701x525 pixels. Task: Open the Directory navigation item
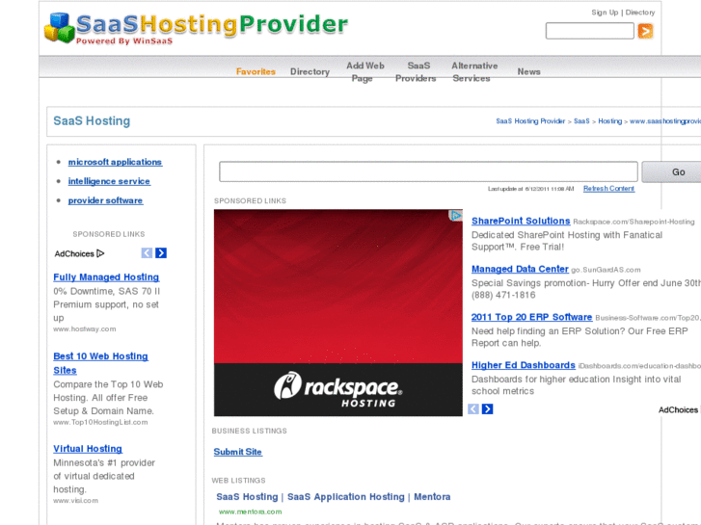pos(310,71)
